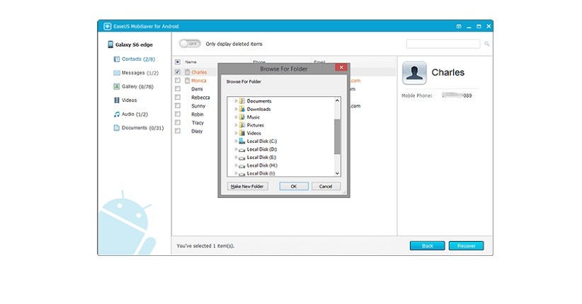Screen dimensions: 582x304
Task: Click the deleted-item trash icon beside Charles
Action: coord(188,72)
